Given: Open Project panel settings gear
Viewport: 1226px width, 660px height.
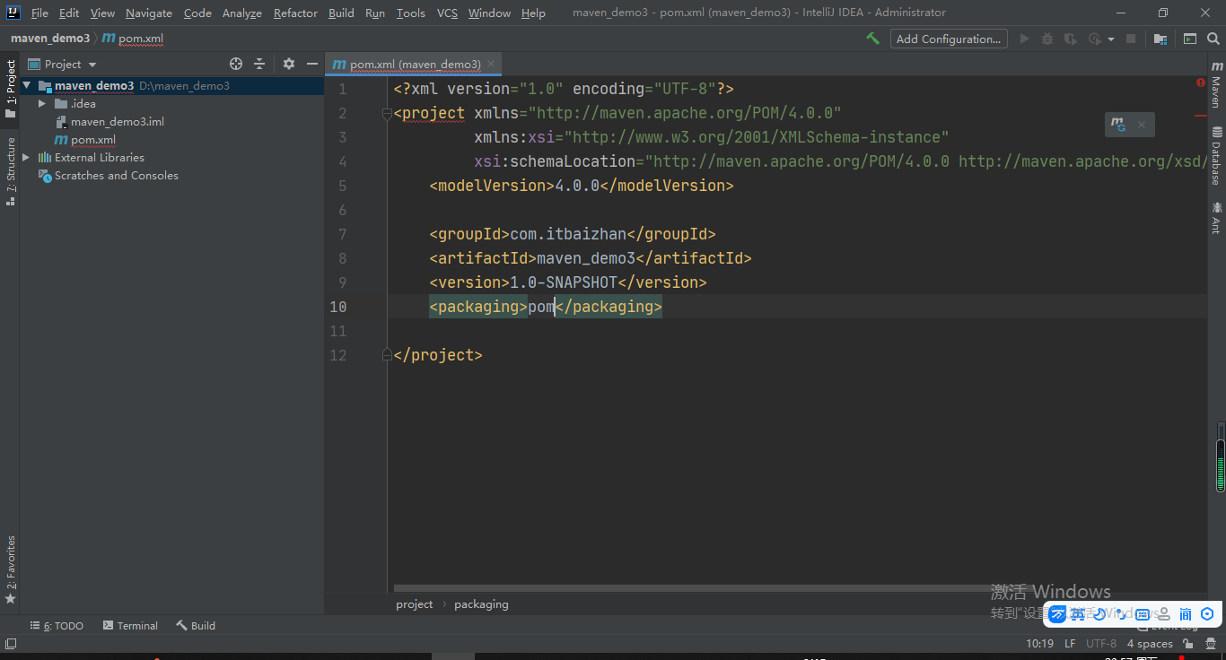Looking at the screenshot, I should [289, 64].
